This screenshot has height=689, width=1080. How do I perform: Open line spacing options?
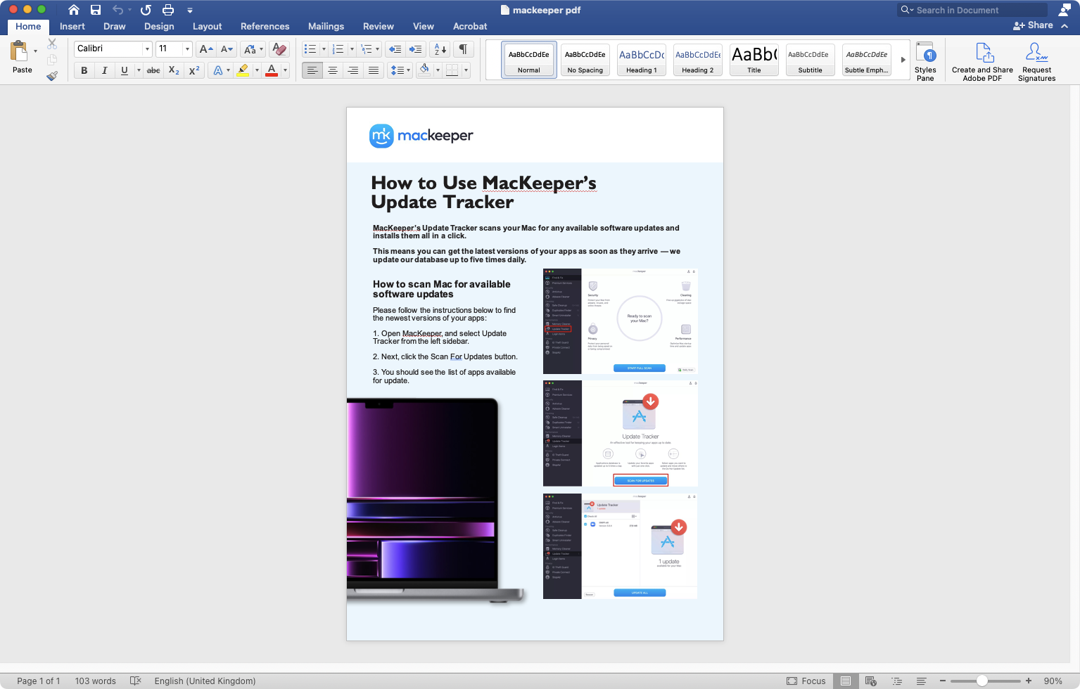click(x=400, y=70)
